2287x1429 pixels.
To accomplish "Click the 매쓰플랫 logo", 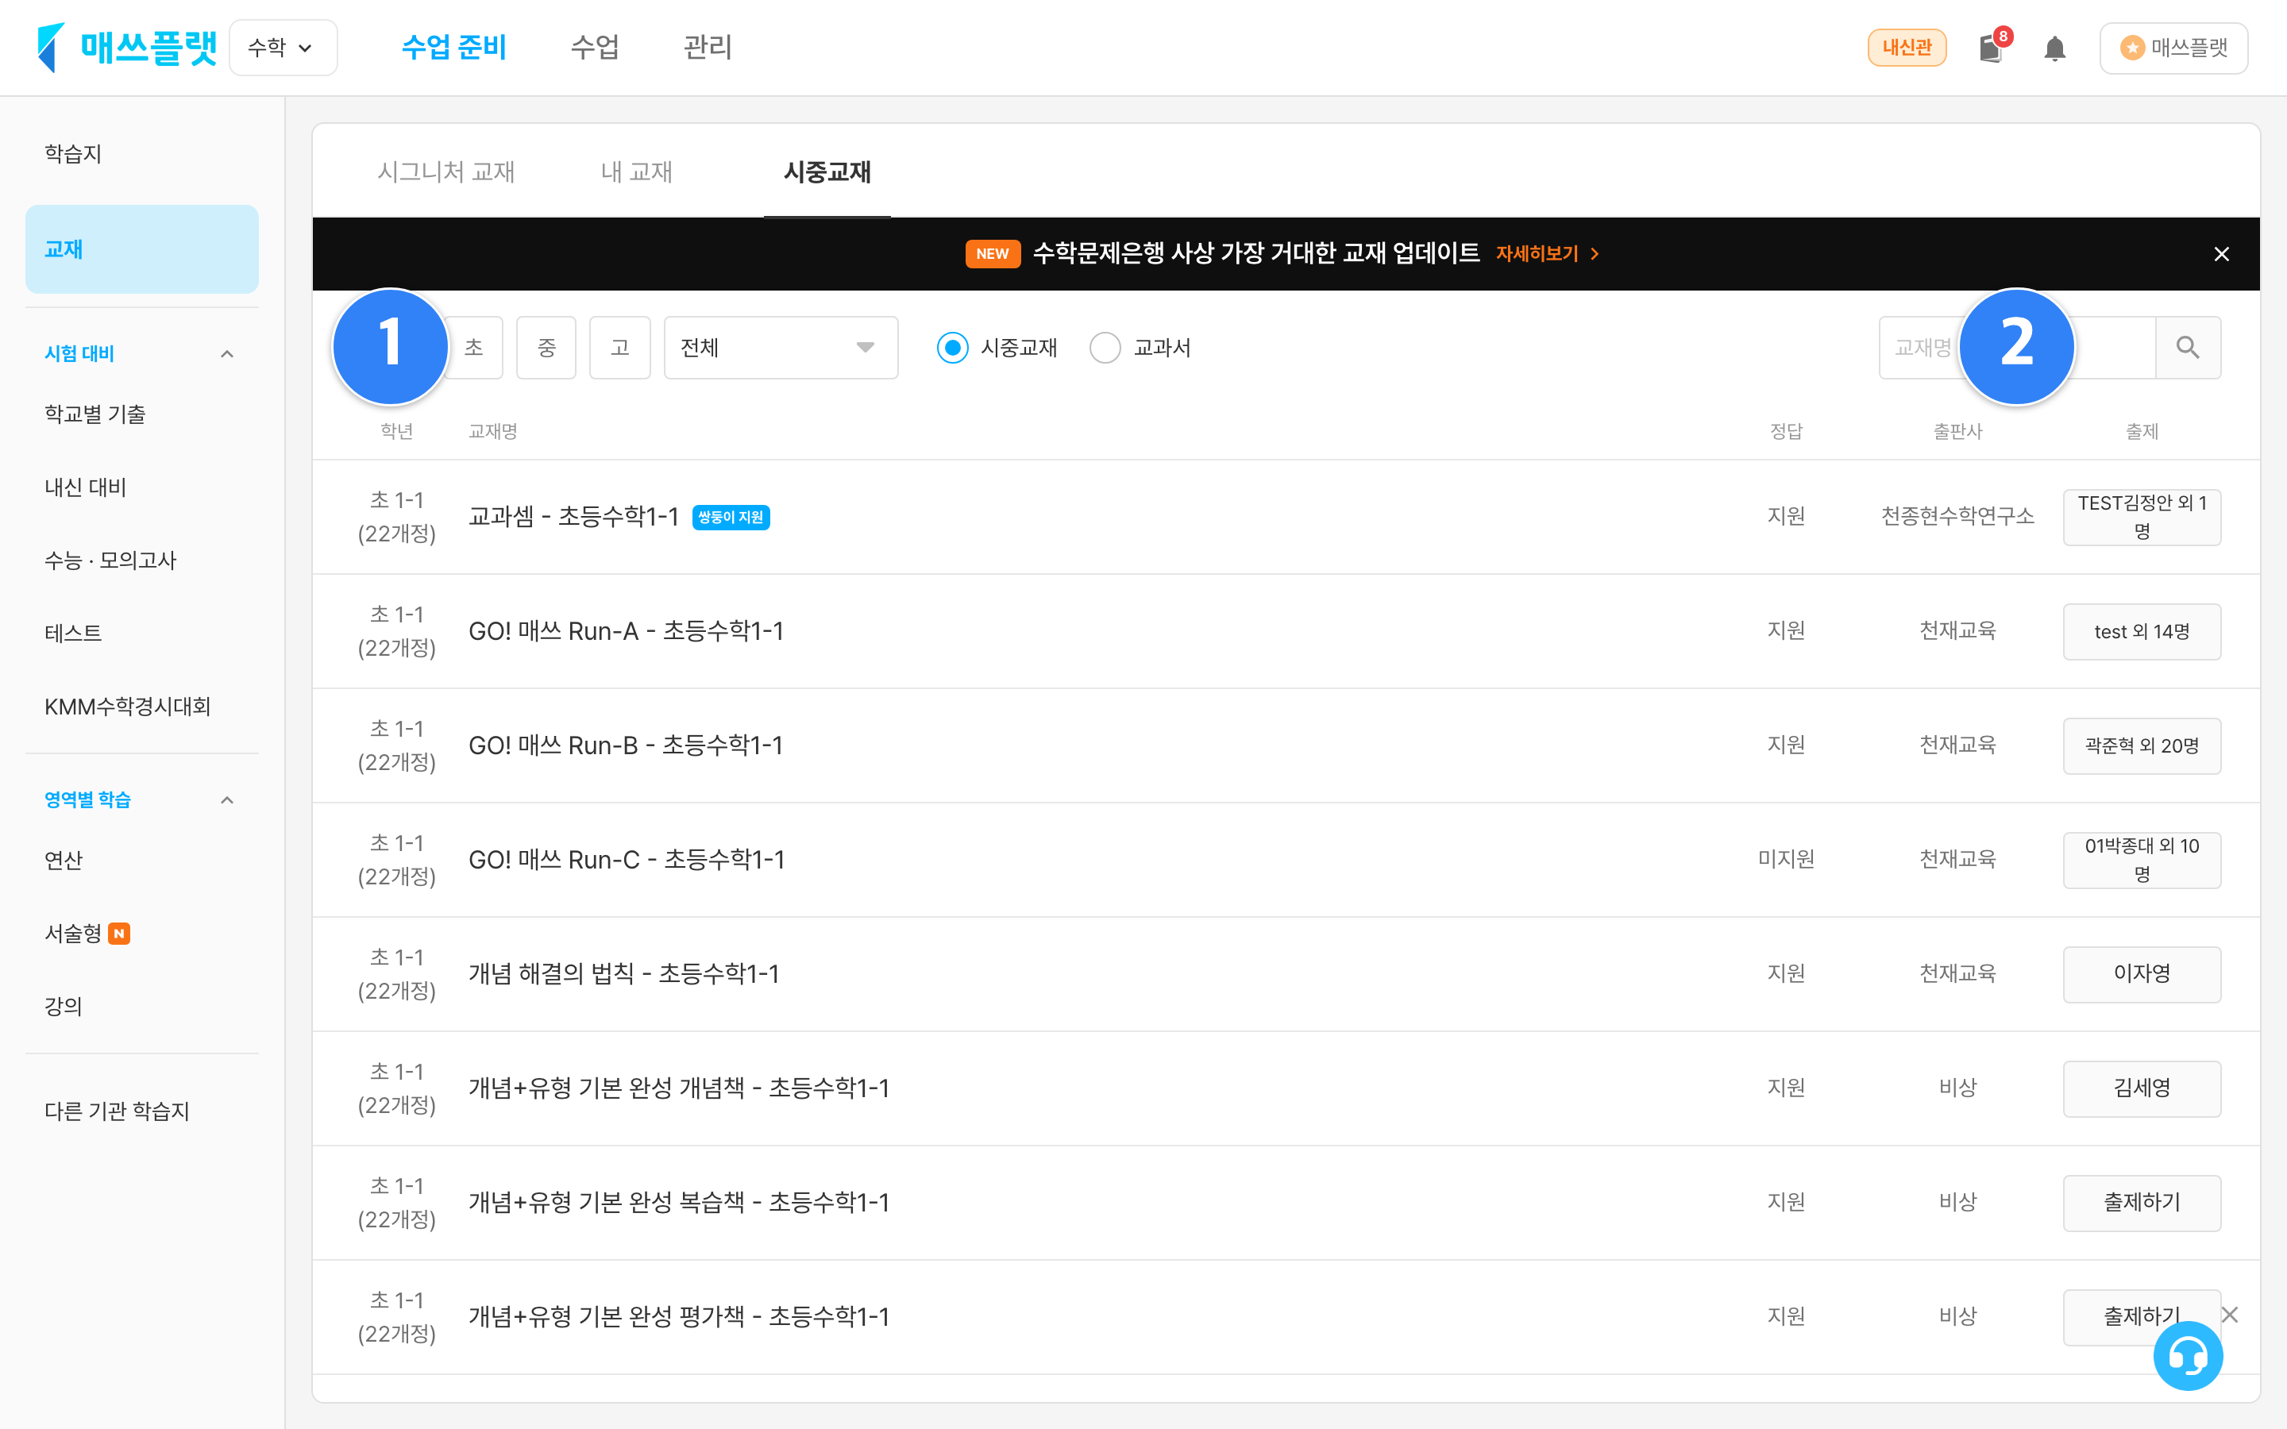I will pyautogui.click(x=126, y=48).
